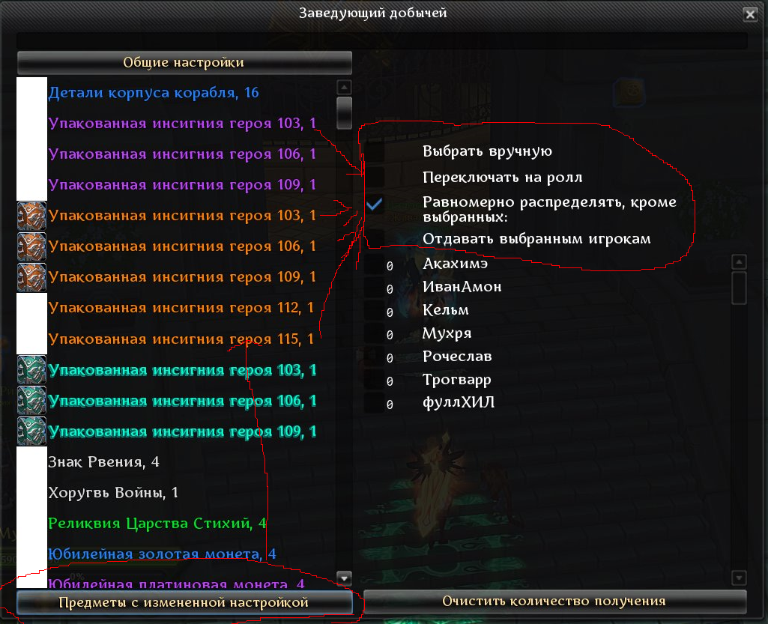This screenshot has height=624, width=768.
Task: Close the Заведующий добычей window
Action: [x=750, y=14]
